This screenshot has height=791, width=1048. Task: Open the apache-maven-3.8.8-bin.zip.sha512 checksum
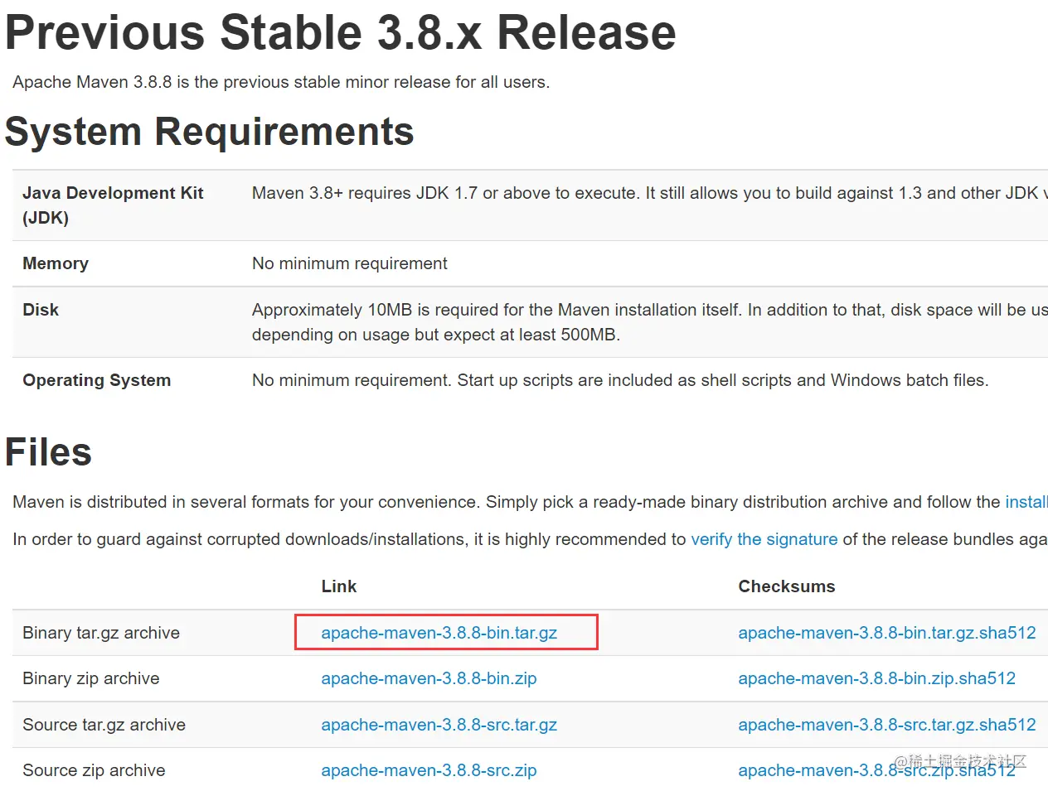click(876, 678)
